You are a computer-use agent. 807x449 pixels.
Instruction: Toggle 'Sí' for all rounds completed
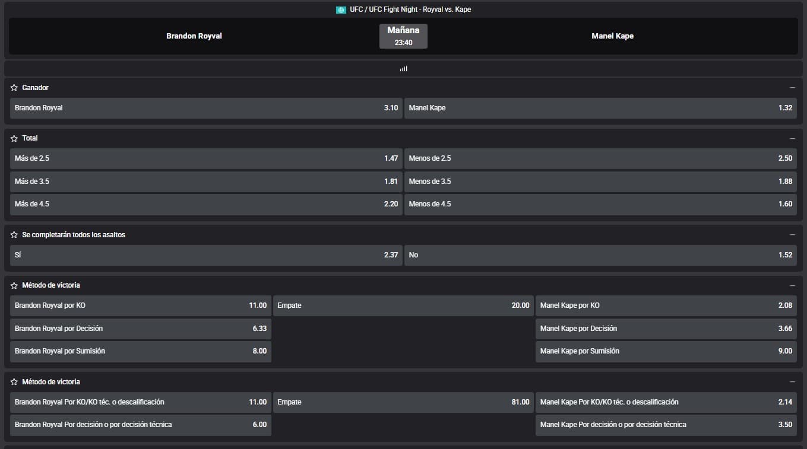coord(206,255)
